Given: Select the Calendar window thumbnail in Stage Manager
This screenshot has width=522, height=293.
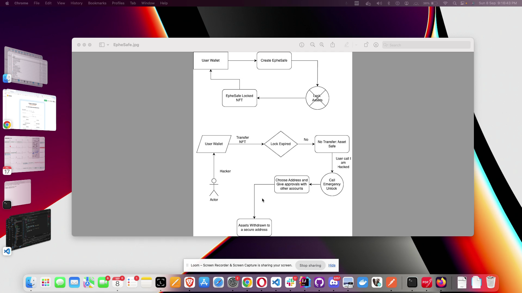Looking at the screenshot, I should (24, 154).
